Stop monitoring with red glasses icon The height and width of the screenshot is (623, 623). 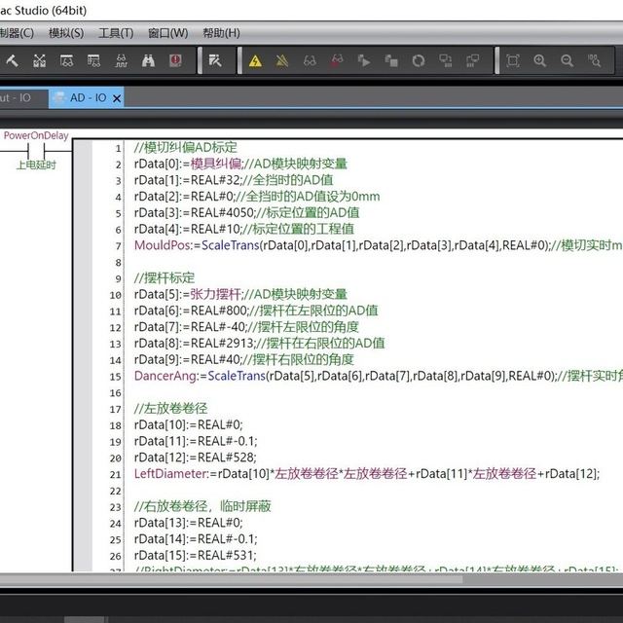coord(337,60)
